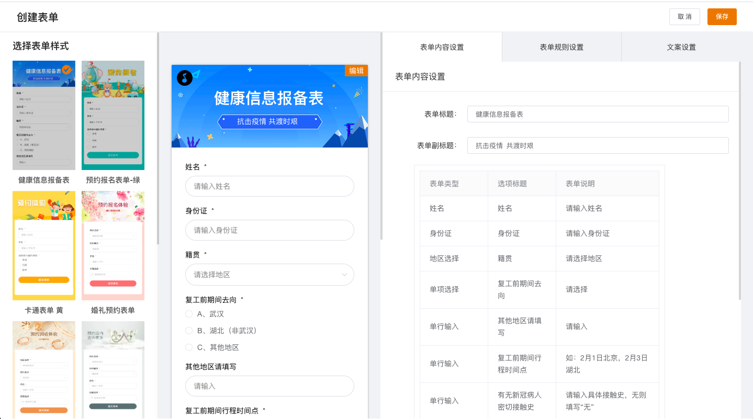The image size is (753, 419).
Task: Click the orange checkmark on selected template
Action: pos(66,70)
